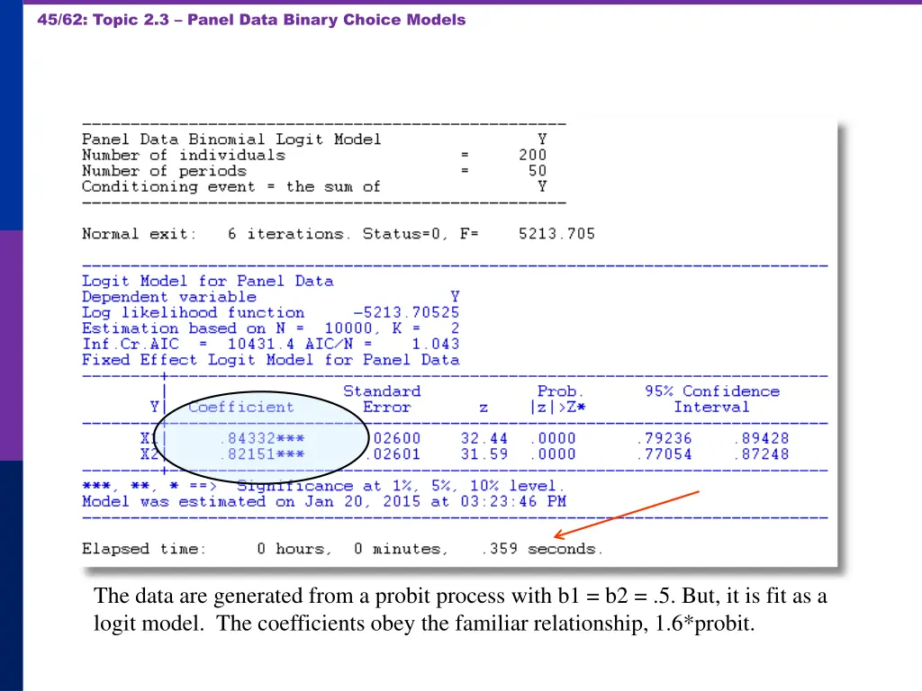922x691 pixels.
Task: Click the Prob. |z|>Z* column header
Action: 559,399
